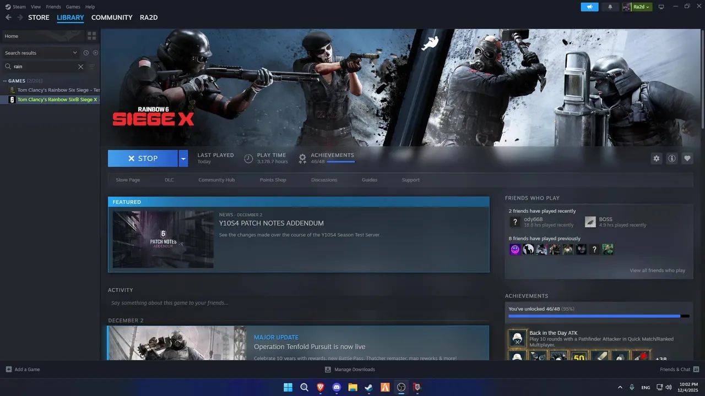The height and width of the screenshot is (396, 705).
Task: Open the Support link
Action: 410,180
